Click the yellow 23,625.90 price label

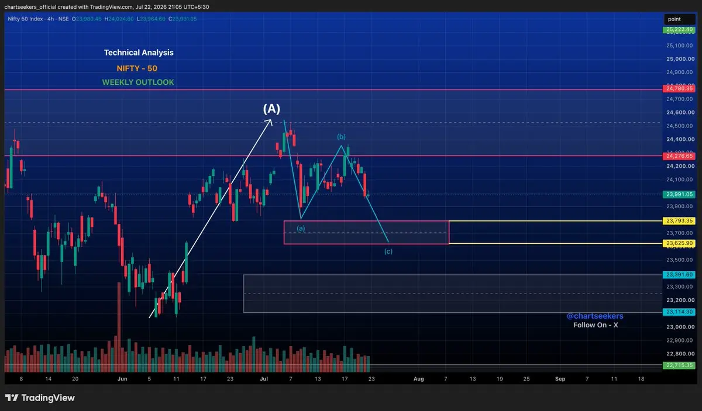click(678, 243)
